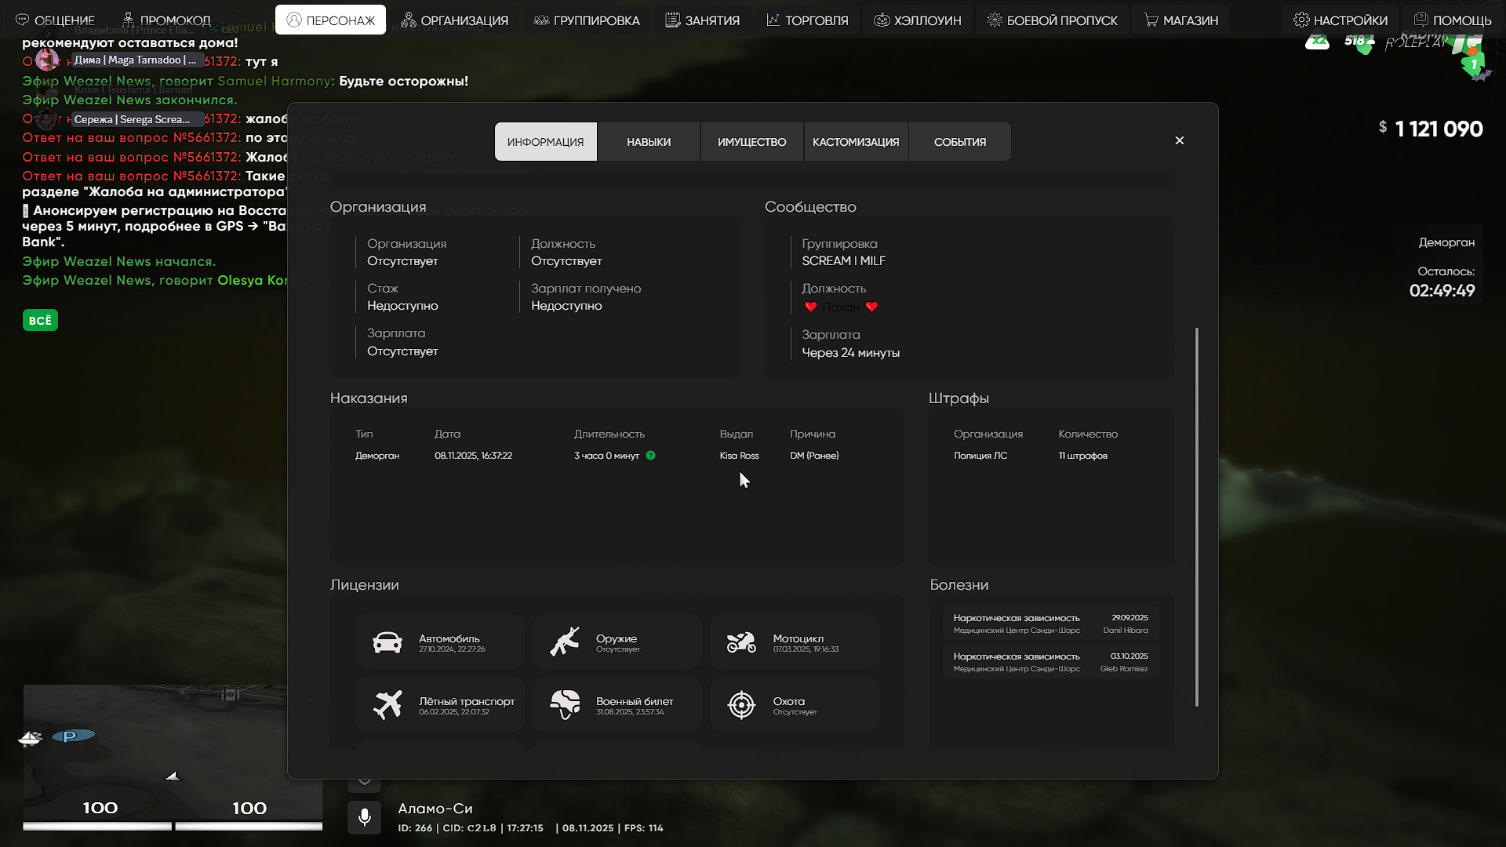Click the green ВСЁ chat filter button
1506x847 pixels.
tap(40, 320)
